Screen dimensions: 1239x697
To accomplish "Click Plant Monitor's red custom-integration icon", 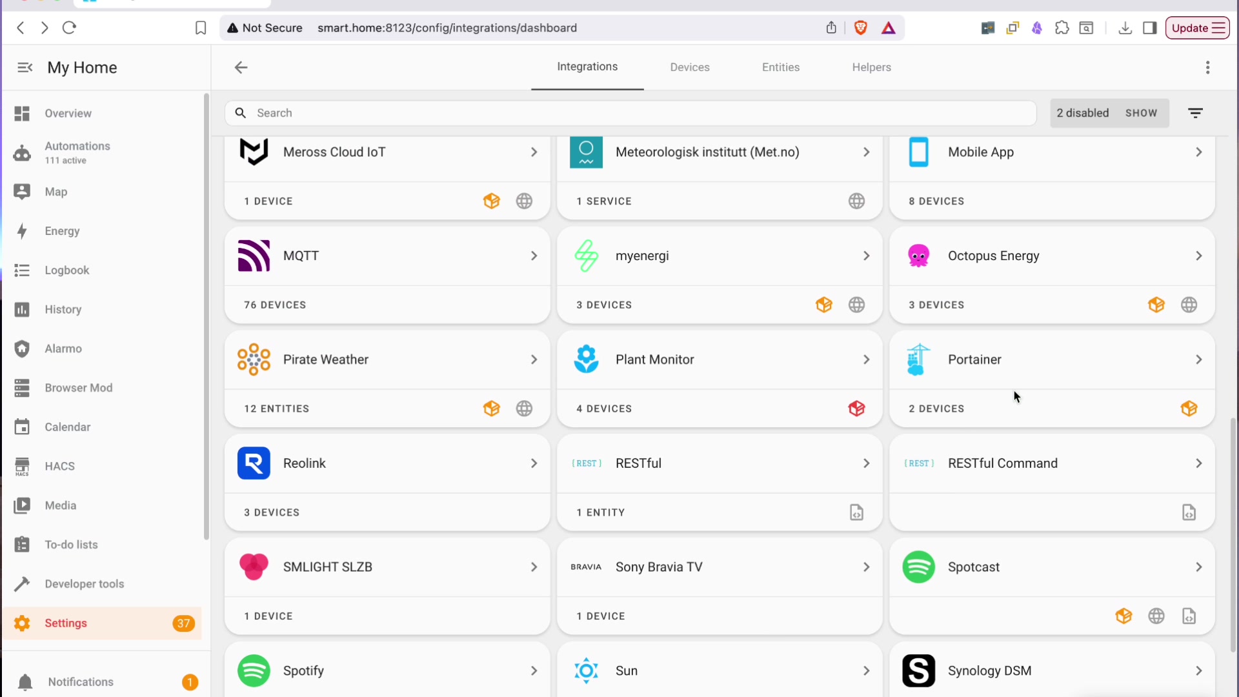I will click(x=856, y=409).
